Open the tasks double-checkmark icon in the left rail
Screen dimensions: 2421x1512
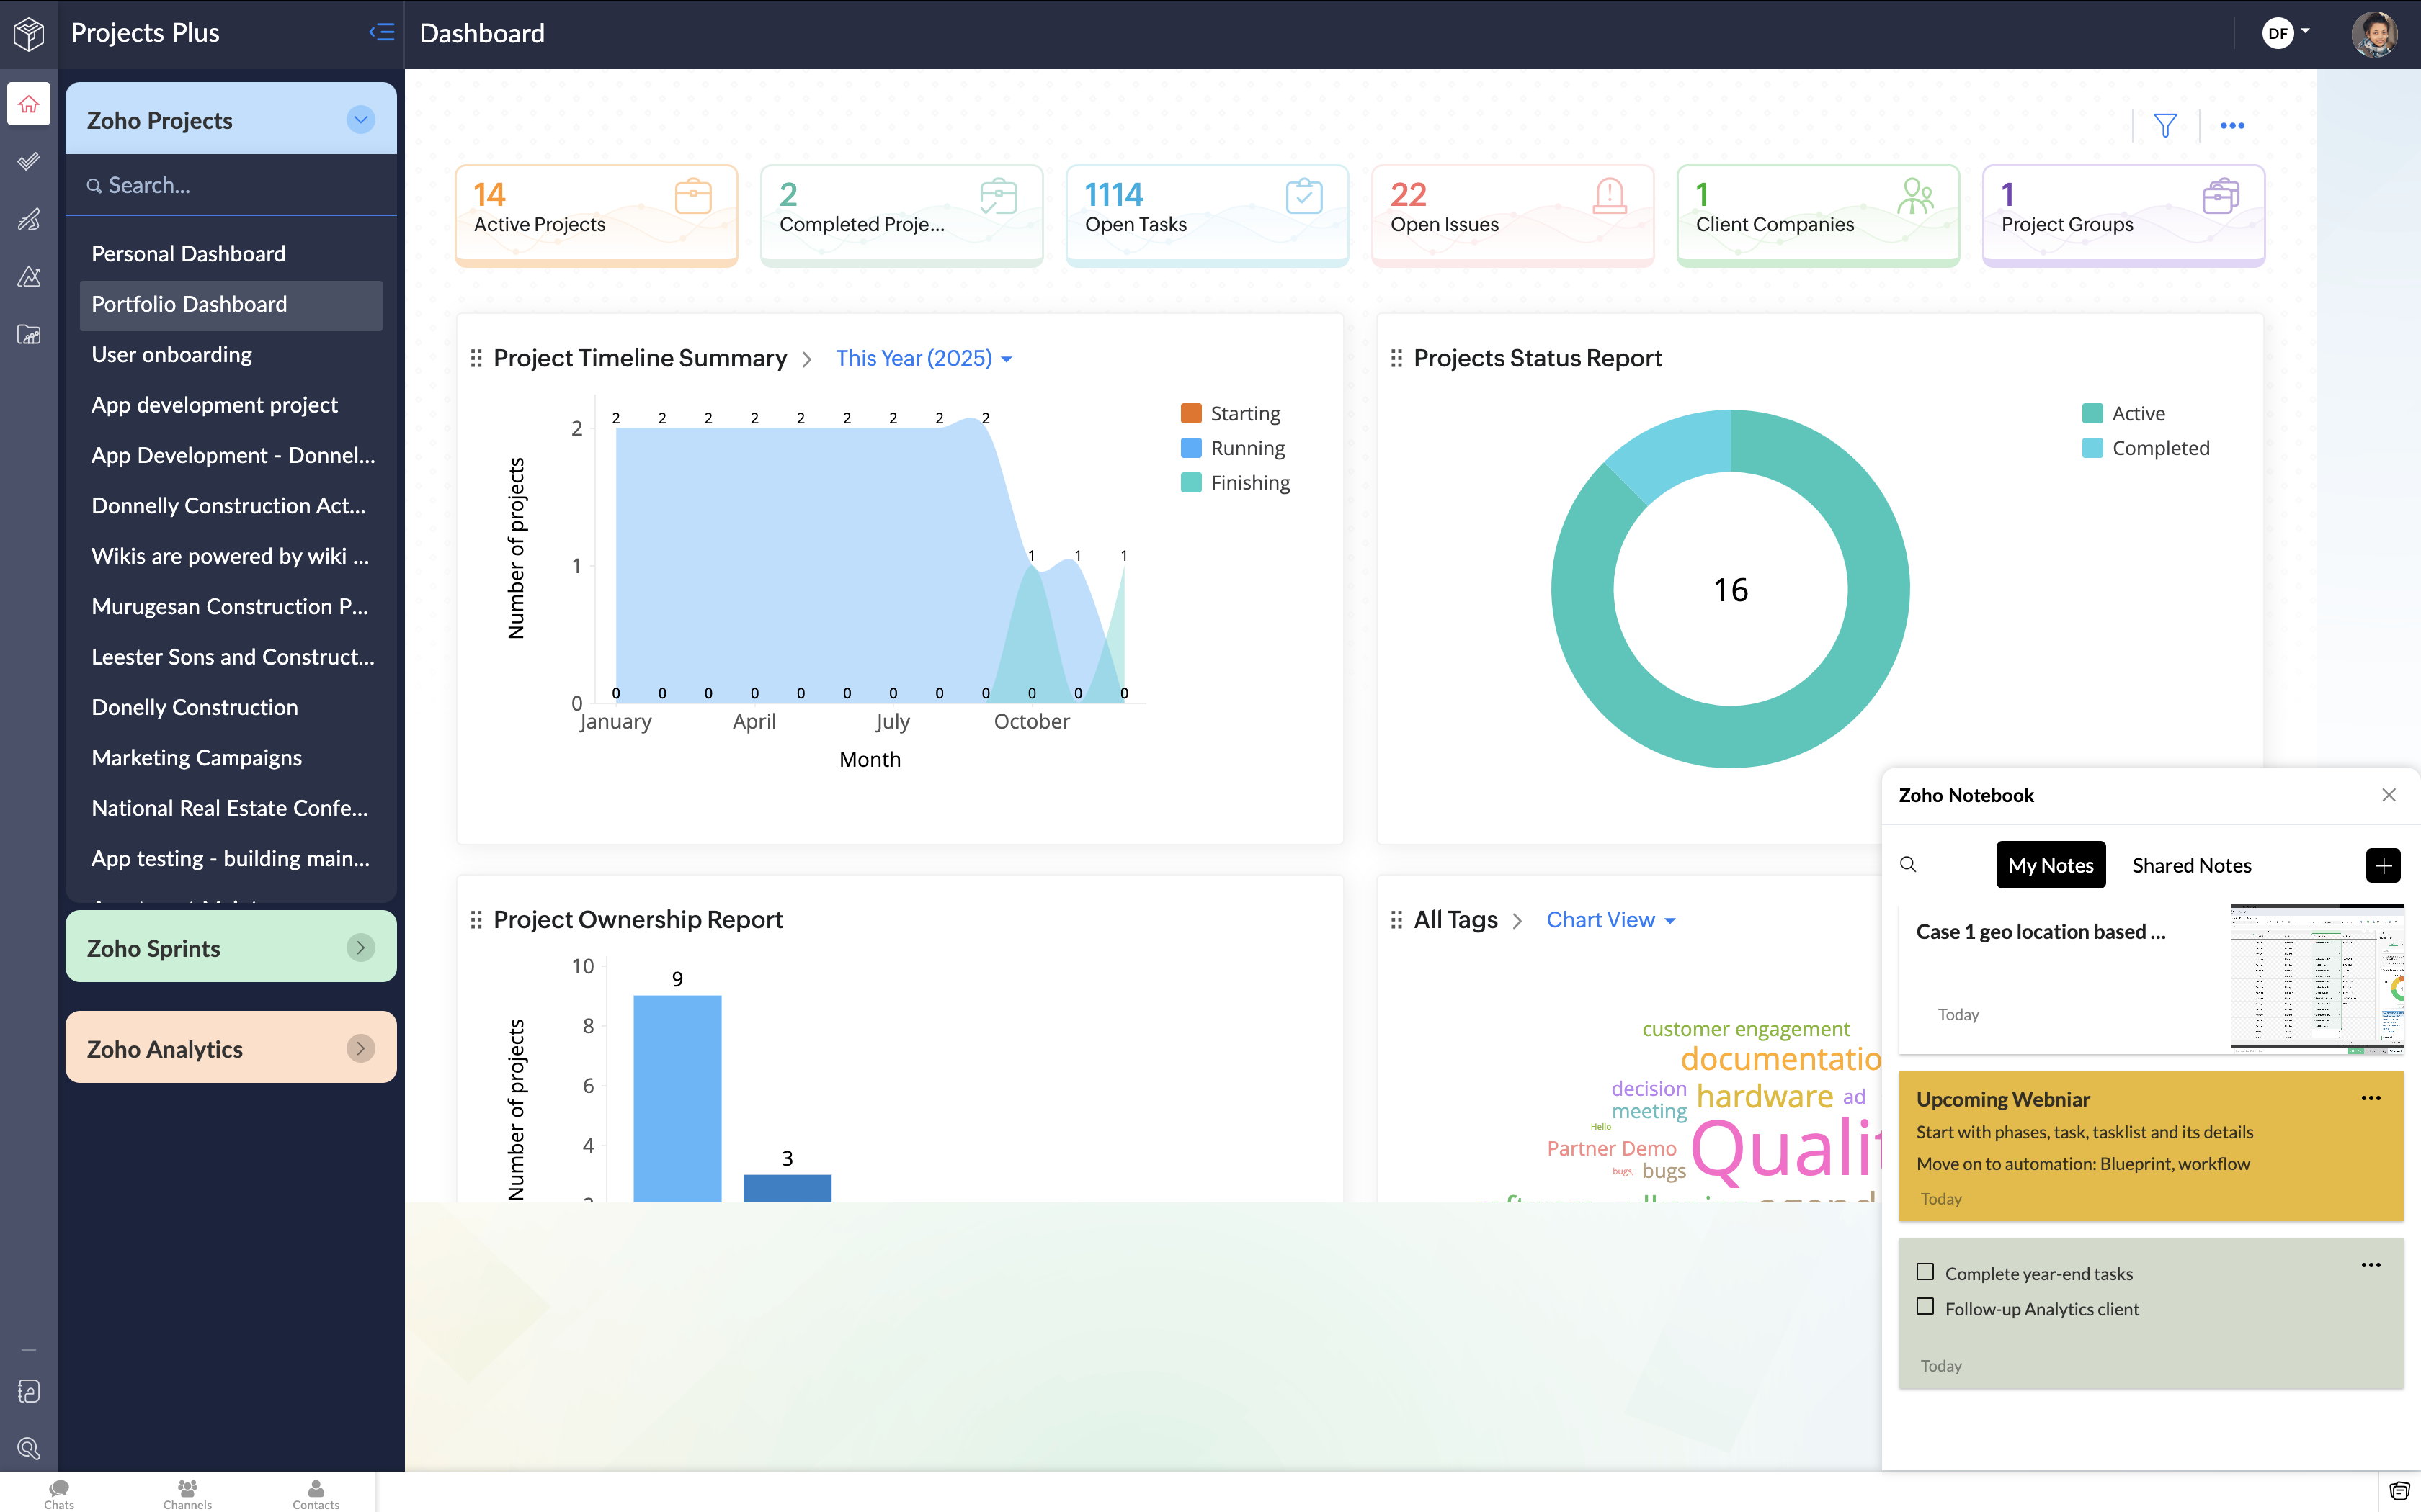pos(29,161)
